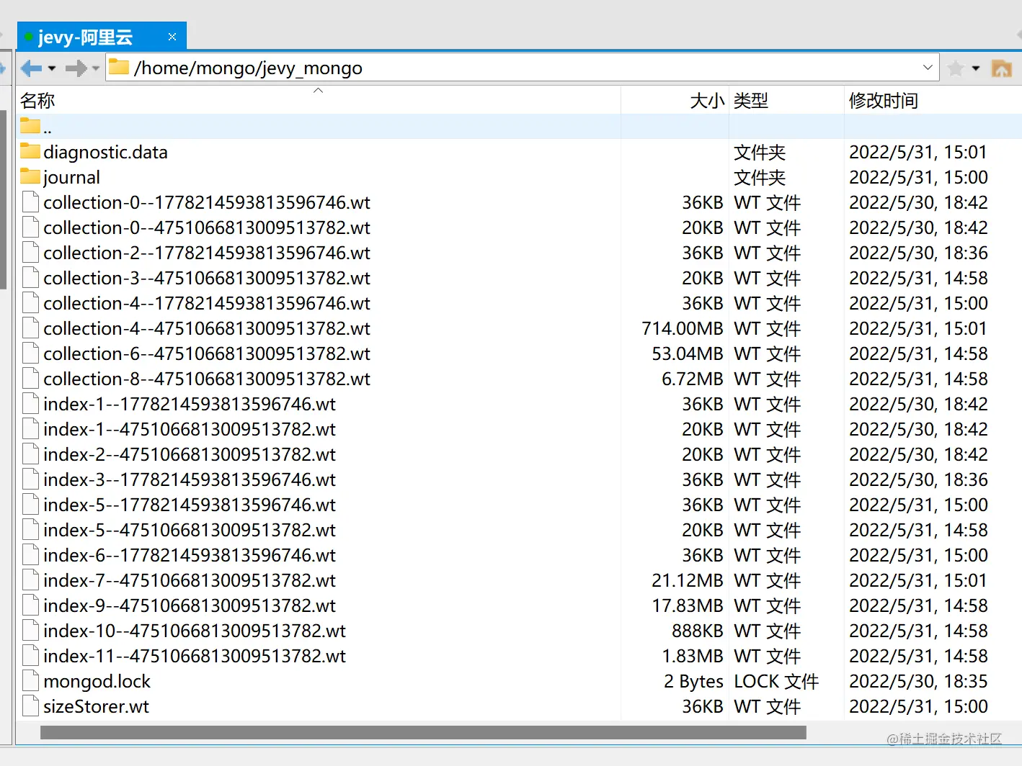
Task: Expand the path address dropdown
Action: 928,68
